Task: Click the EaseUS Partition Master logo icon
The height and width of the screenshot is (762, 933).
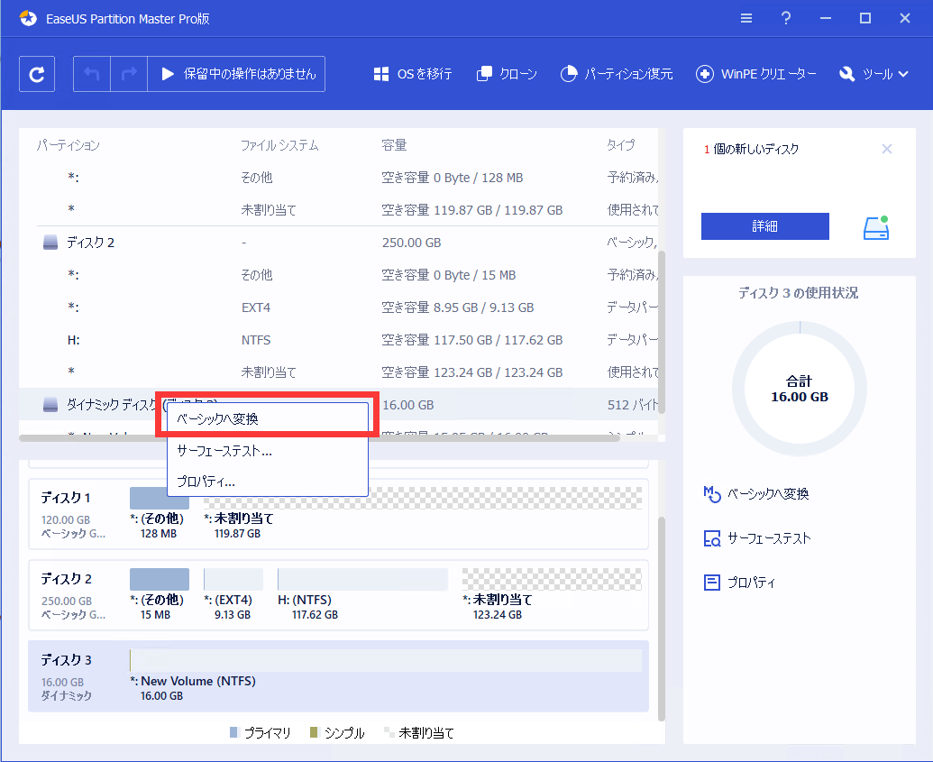Action: tap(28, 18)
